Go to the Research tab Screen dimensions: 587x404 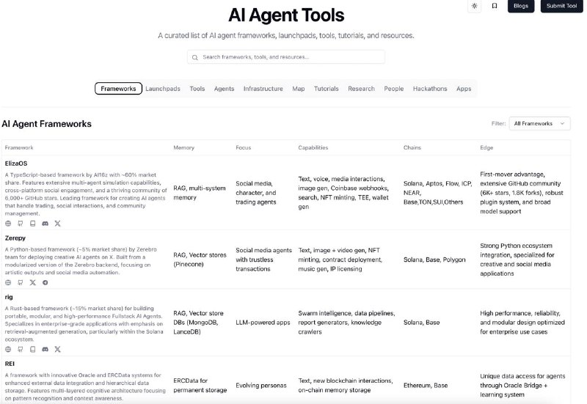click(x=361, y=89)
